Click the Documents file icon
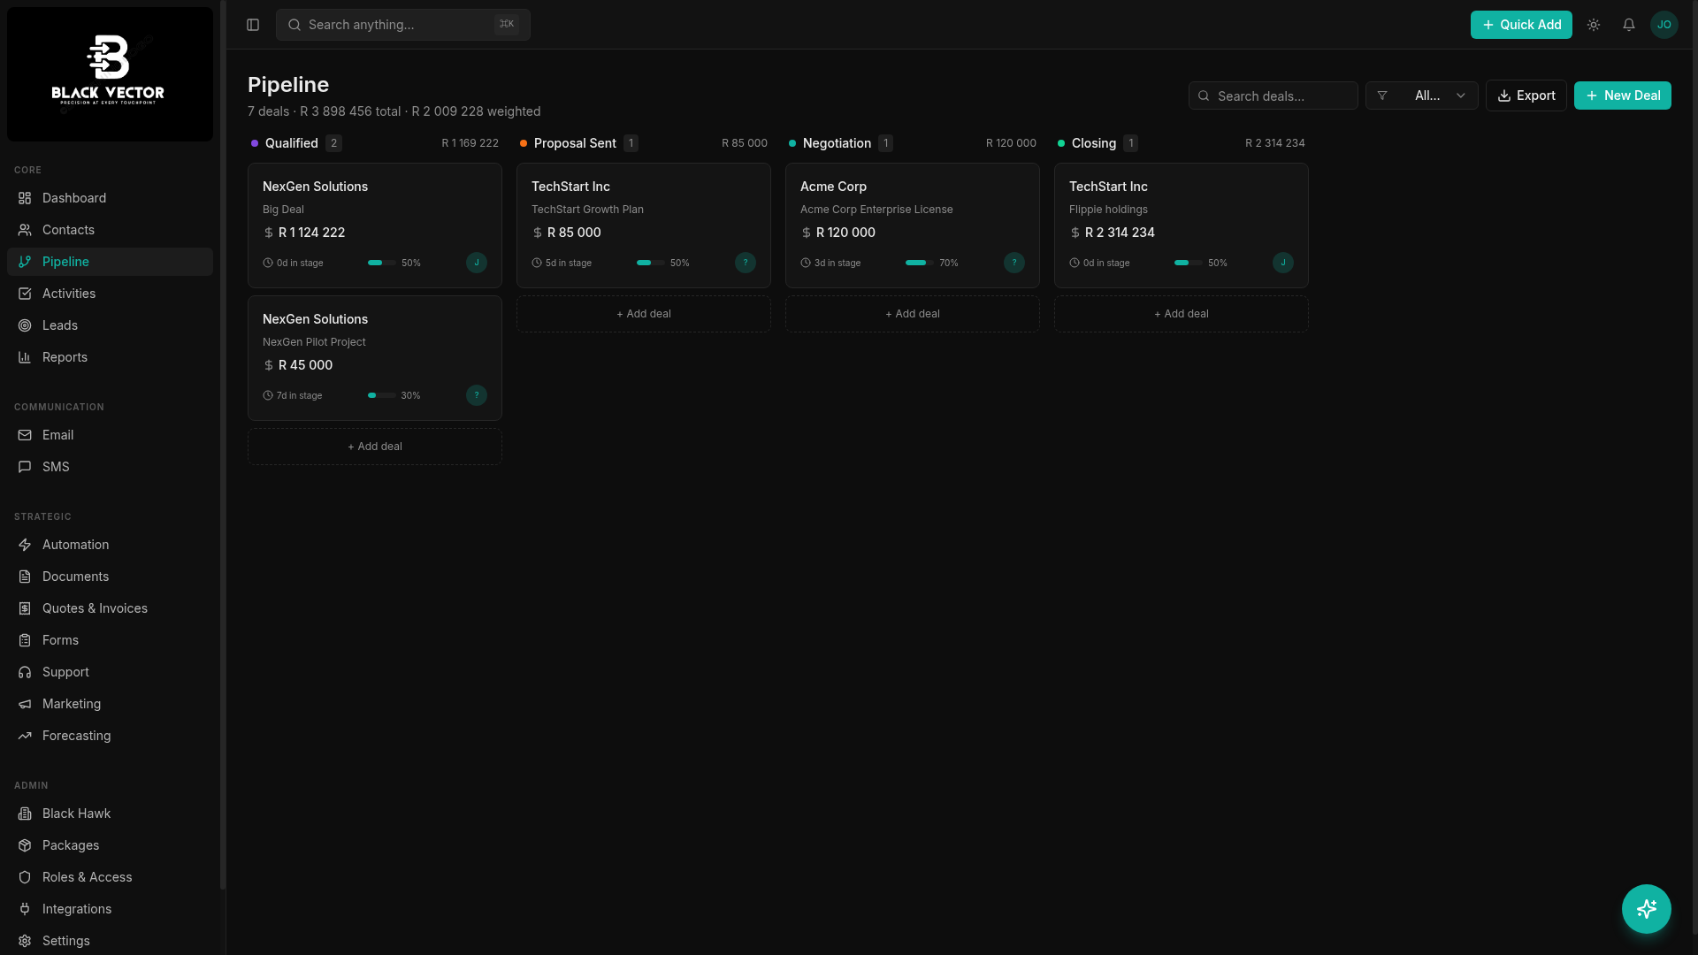The image size is (1698, 955). (25, 577)
